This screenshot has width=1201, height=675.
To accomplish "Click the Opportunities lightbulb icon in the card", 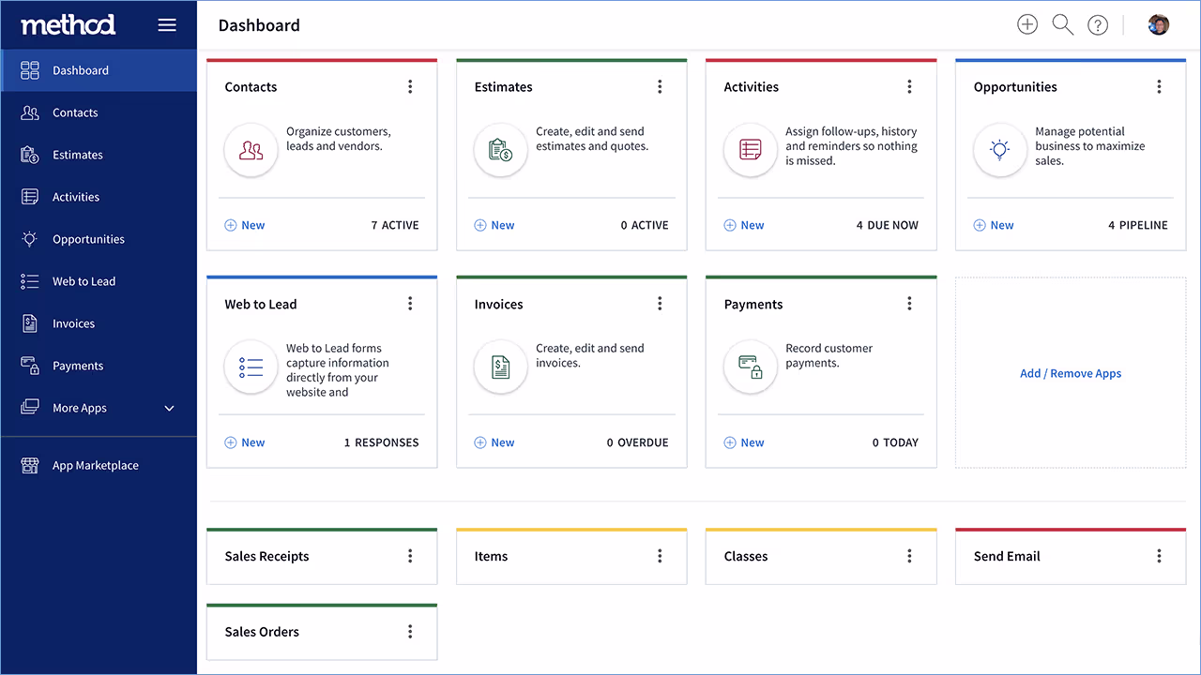I will point(1000,150).
